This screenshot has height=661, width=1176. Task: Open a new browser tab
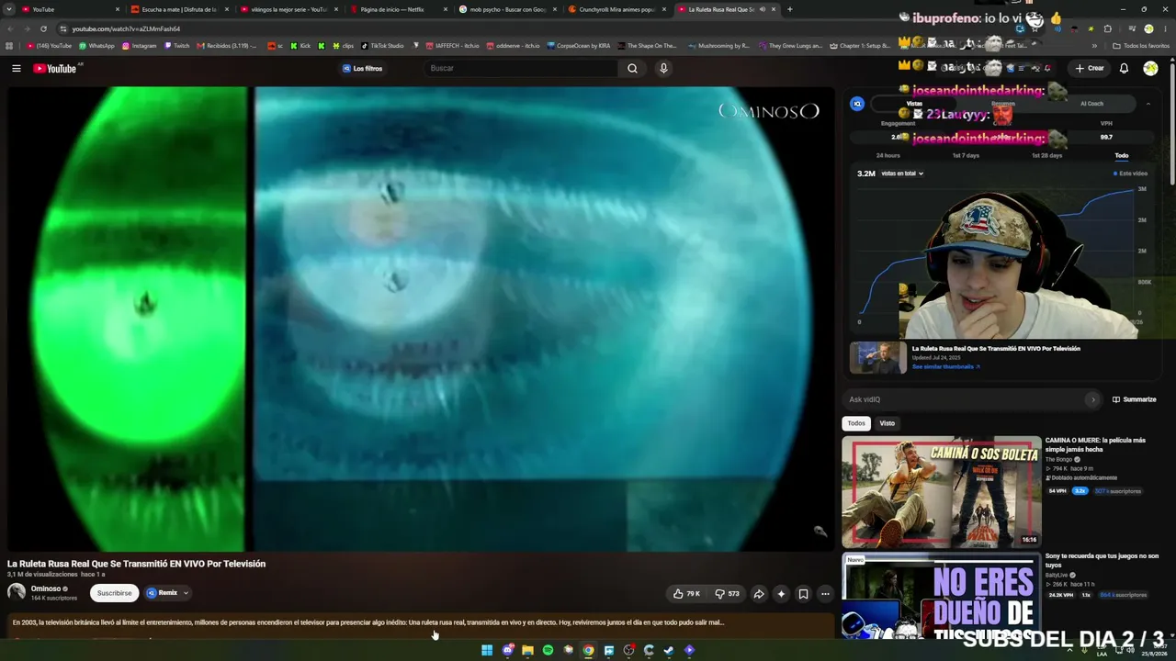[789, 9]
